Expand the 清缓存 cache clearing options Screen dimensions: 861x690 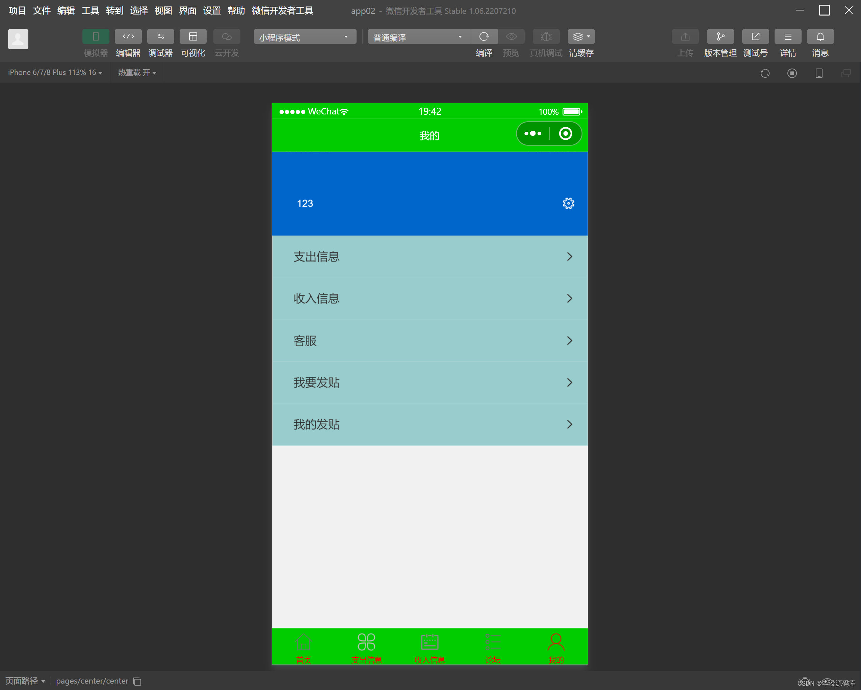[588, 37]
